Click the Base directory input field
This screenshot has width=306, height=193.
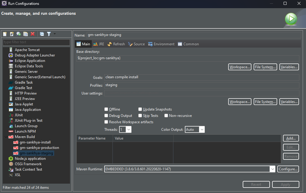pyautogui.click(x=188, y=58)
